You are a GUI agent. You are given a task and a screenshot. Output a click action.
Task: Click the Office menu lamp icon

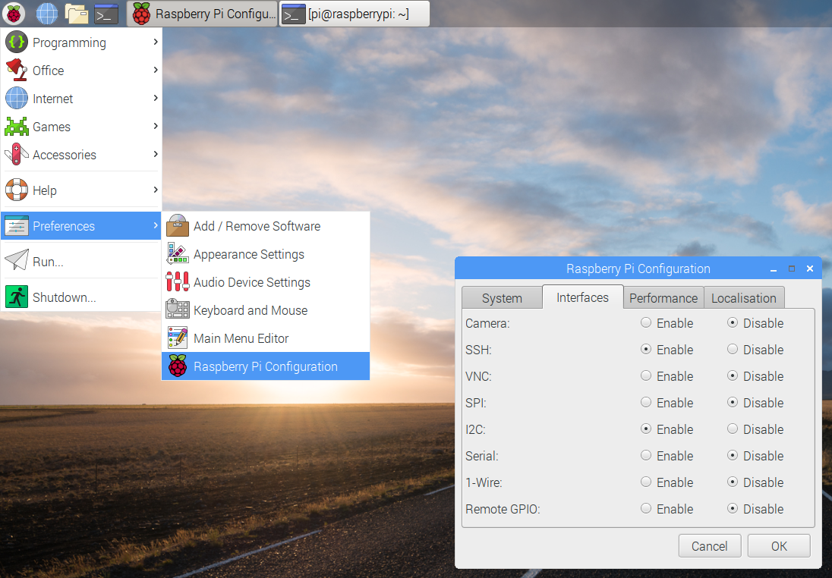17,70
